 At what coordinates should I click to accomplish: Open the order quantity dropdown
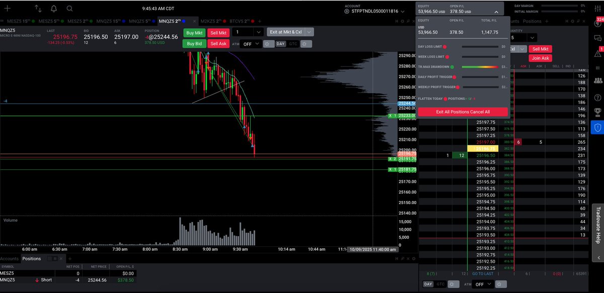257,32
